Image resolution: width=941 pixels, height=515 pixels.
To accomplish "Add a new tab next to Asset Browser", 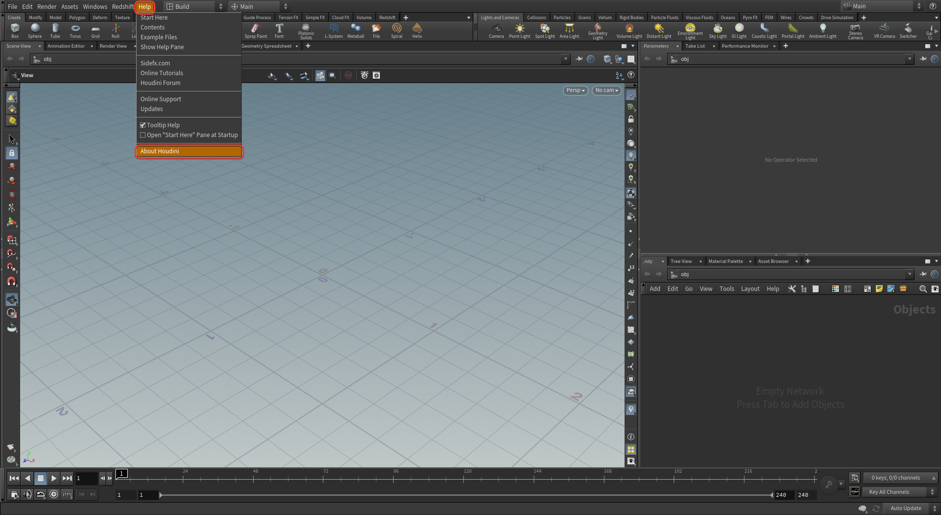I will tap(807, 261).
